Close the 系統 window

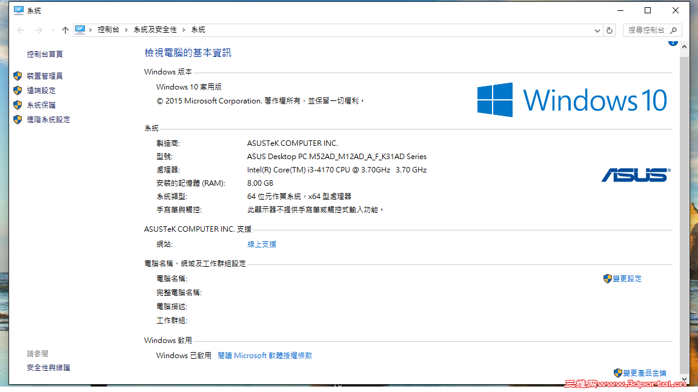click(676, 10)
